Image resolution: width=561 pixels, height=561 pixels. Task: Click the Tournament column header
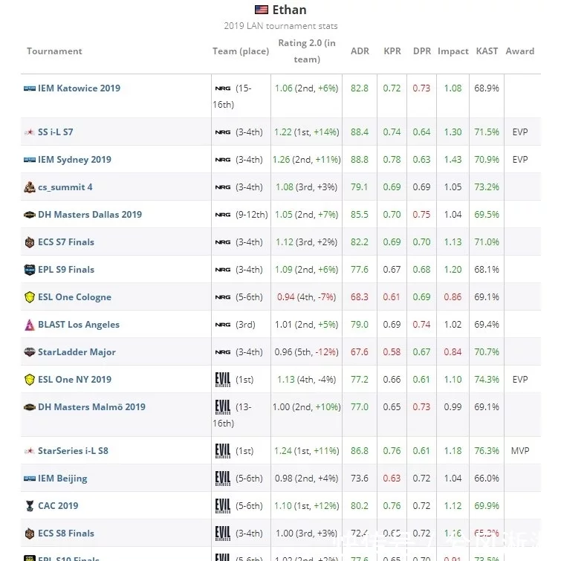coord(54,51)
